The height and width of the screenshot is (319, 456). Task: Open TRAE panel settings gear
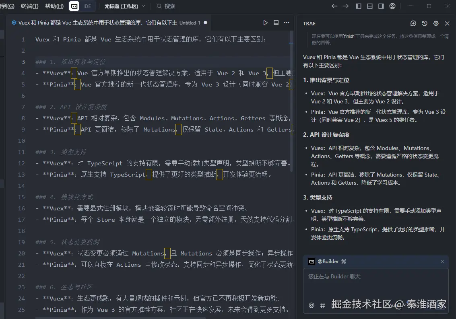pyautogui.click(x=435, y=23)
